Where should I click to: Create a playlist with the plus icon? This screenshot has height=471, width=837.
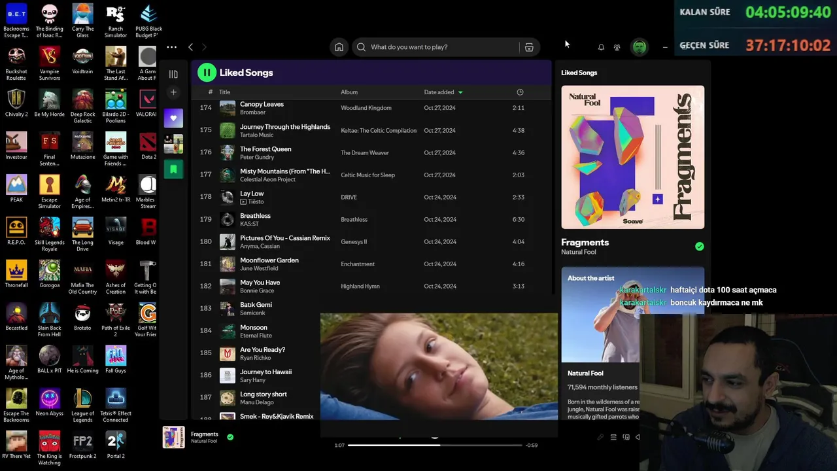[x=173, y=92]
